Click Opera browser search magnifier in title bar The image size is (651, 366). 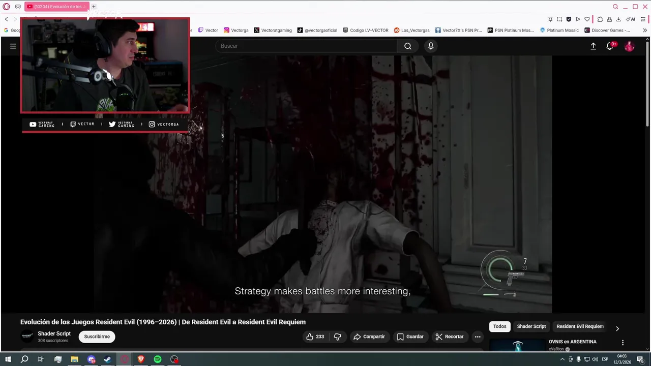[615, 7]
